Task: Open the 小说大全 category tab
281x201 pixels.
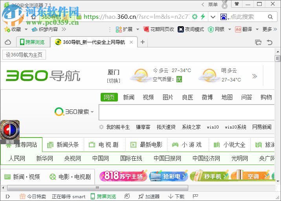Action: click(x=230, y=145)
